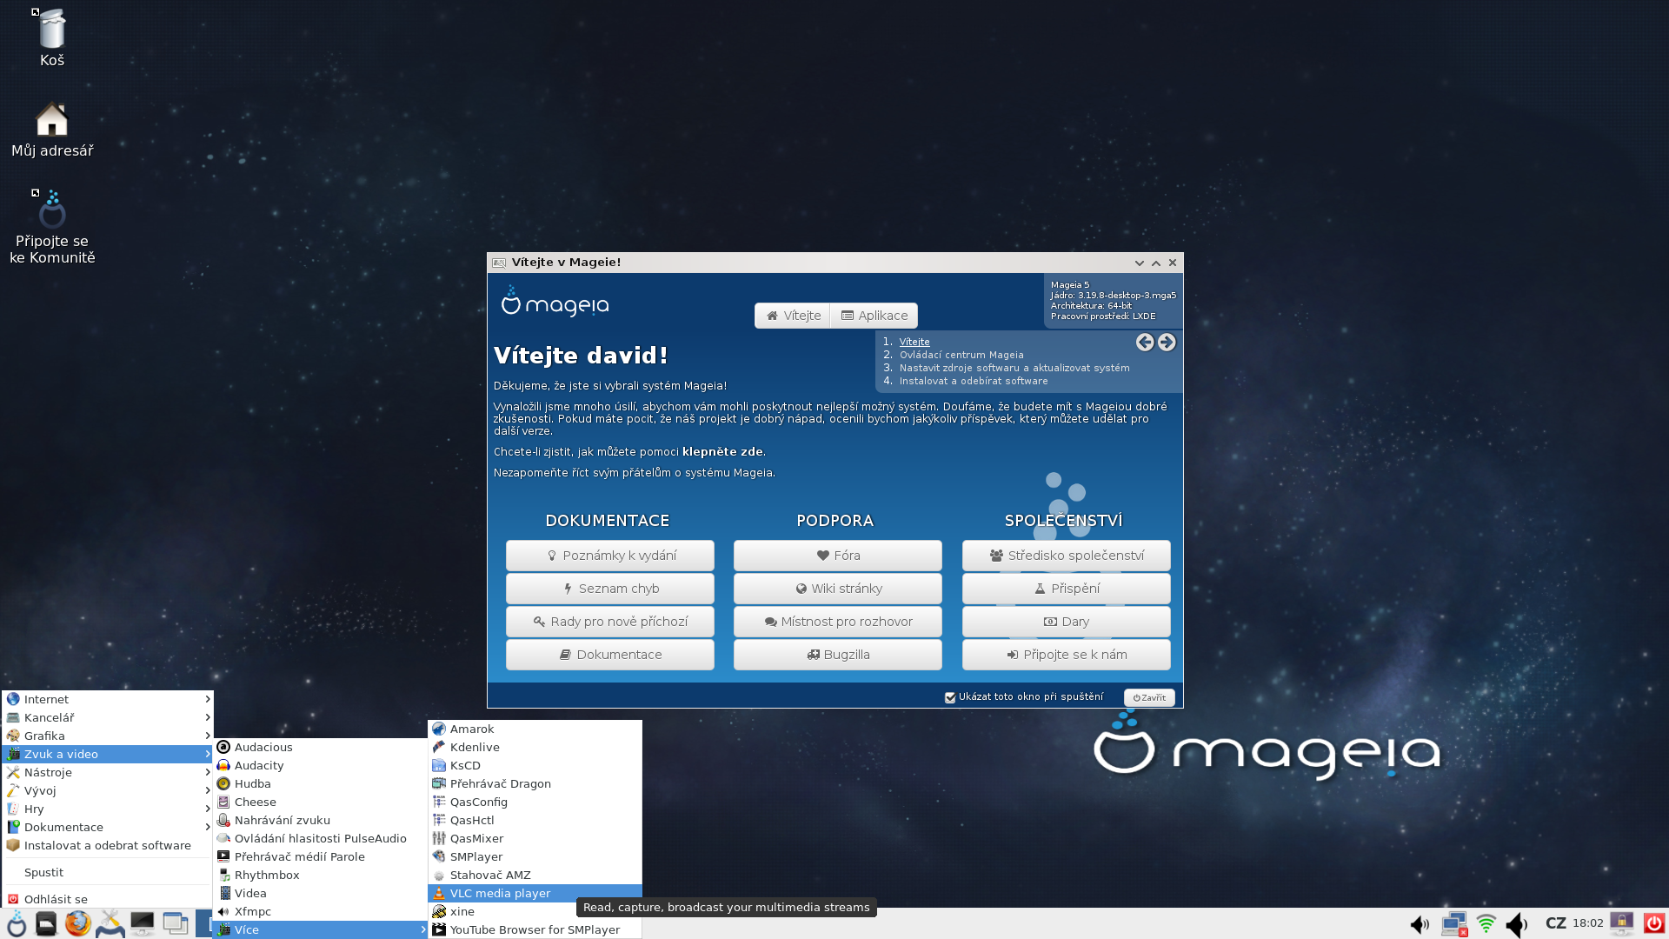The width and height of the screenshot is (1669, 939).
Task: Start Kdenlive video editor
Action: tap(535, 747)
